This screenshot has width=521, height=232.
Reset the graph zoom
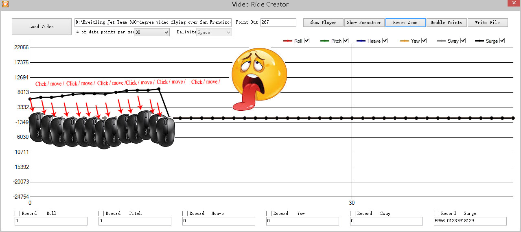click(x=405, y=22)
